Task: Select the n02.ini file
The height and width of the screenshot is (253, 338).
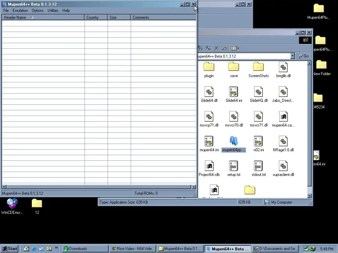Action: point(258,144)
